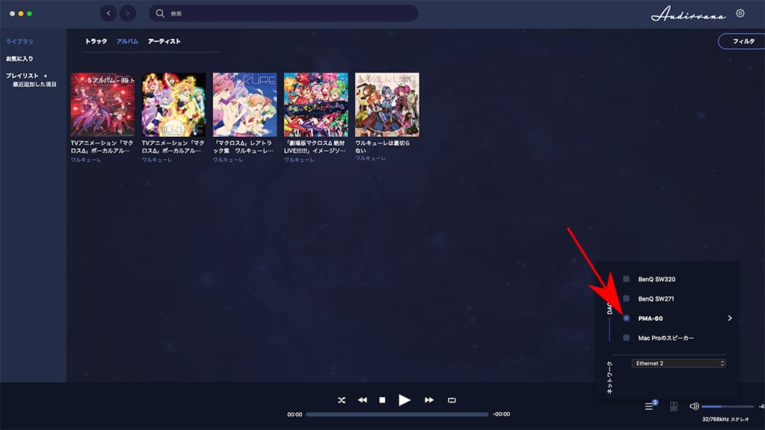Click the ワルキューレは裏切らない album title

[x=383, y=147]
